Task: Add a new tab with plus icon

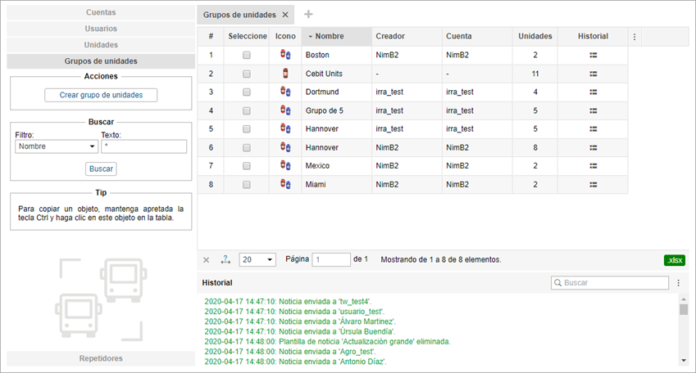Action: pyautogui.click(x=308, y=15)
